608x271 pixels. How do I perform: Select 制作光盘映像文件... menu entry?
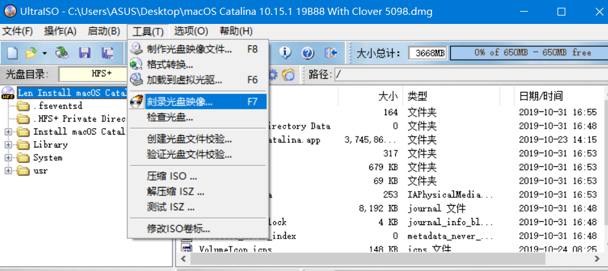point(198,49)
